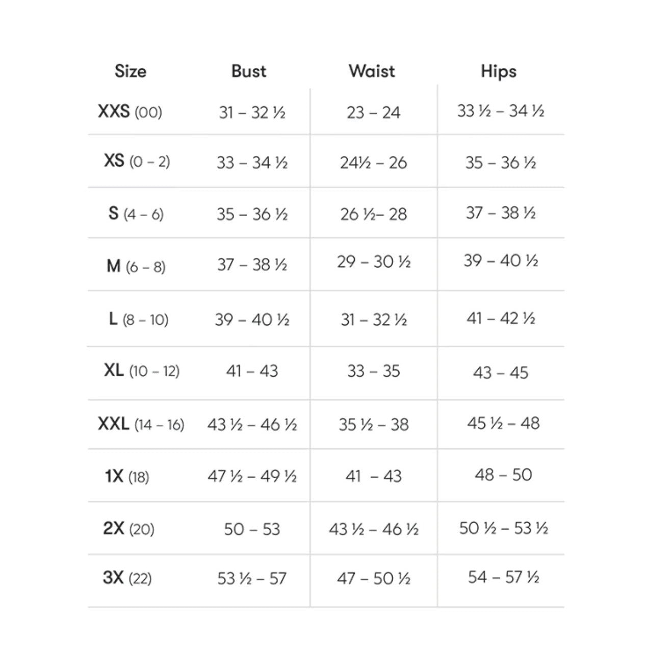
Task: Click the 2X bust value 50 – 53
Action: tap(252, 529)
